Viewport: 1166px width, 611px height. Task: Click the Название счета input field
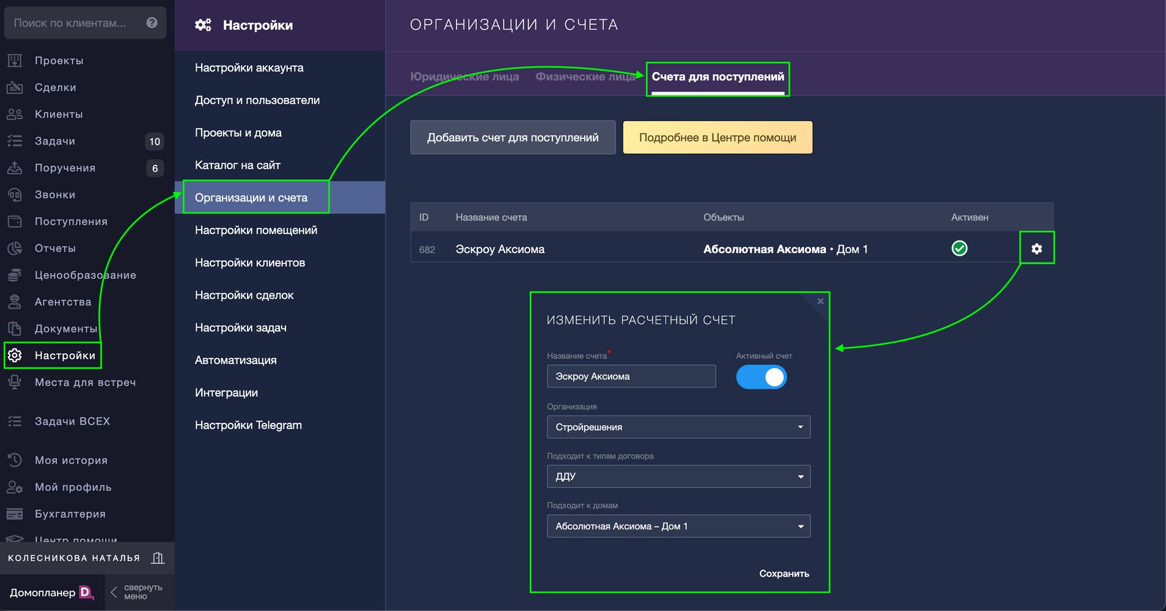click(x=631, y=376)
